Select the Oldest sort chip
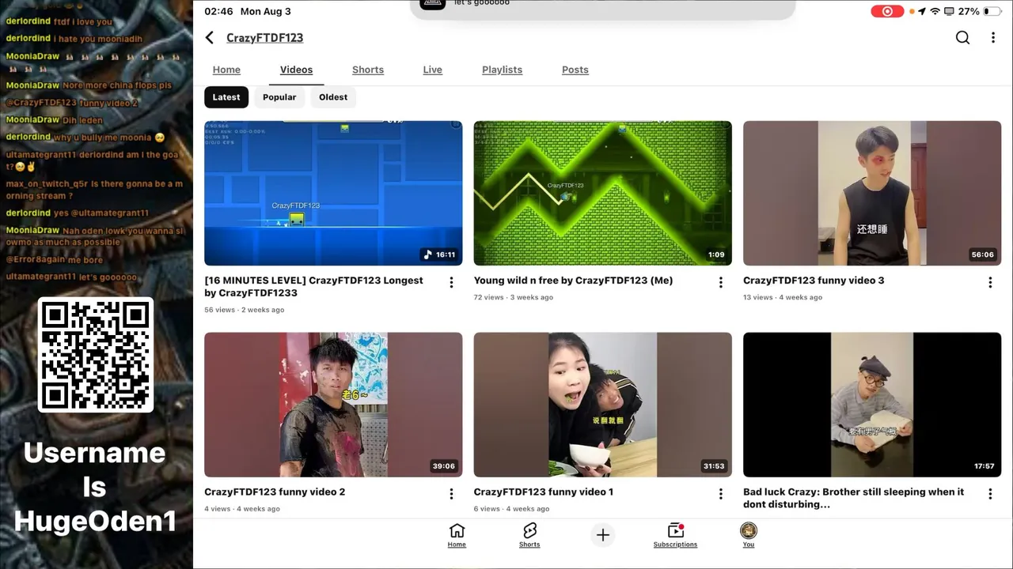The height and width of the screenshot is (569, 1013). 333,97
